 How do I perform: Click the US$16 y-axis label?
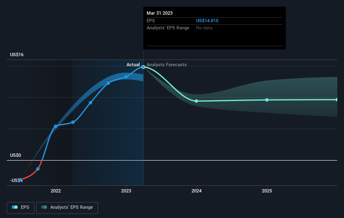(x=17, y=54)
